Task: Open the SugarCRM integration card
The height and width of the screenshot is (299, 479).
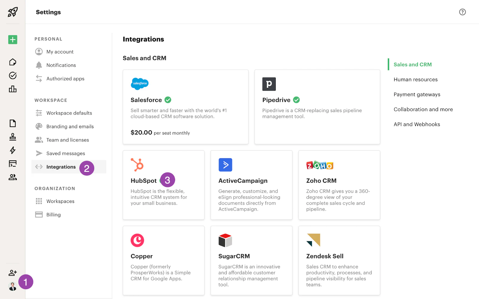Action: (x=251, y=260)
